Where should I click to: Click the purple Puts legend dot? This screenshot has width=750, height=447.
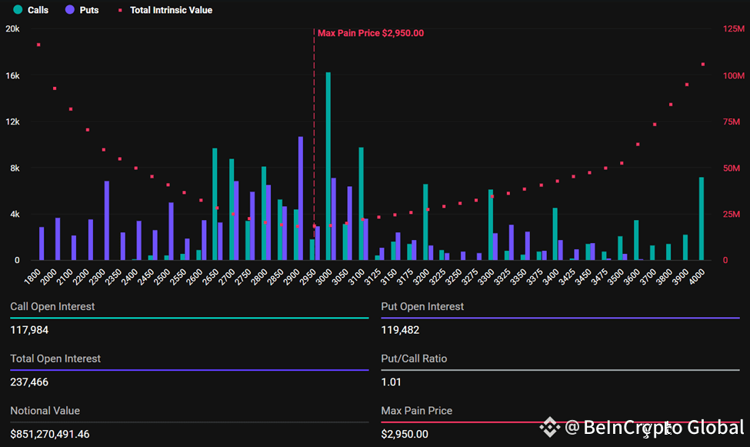point(70,9)
